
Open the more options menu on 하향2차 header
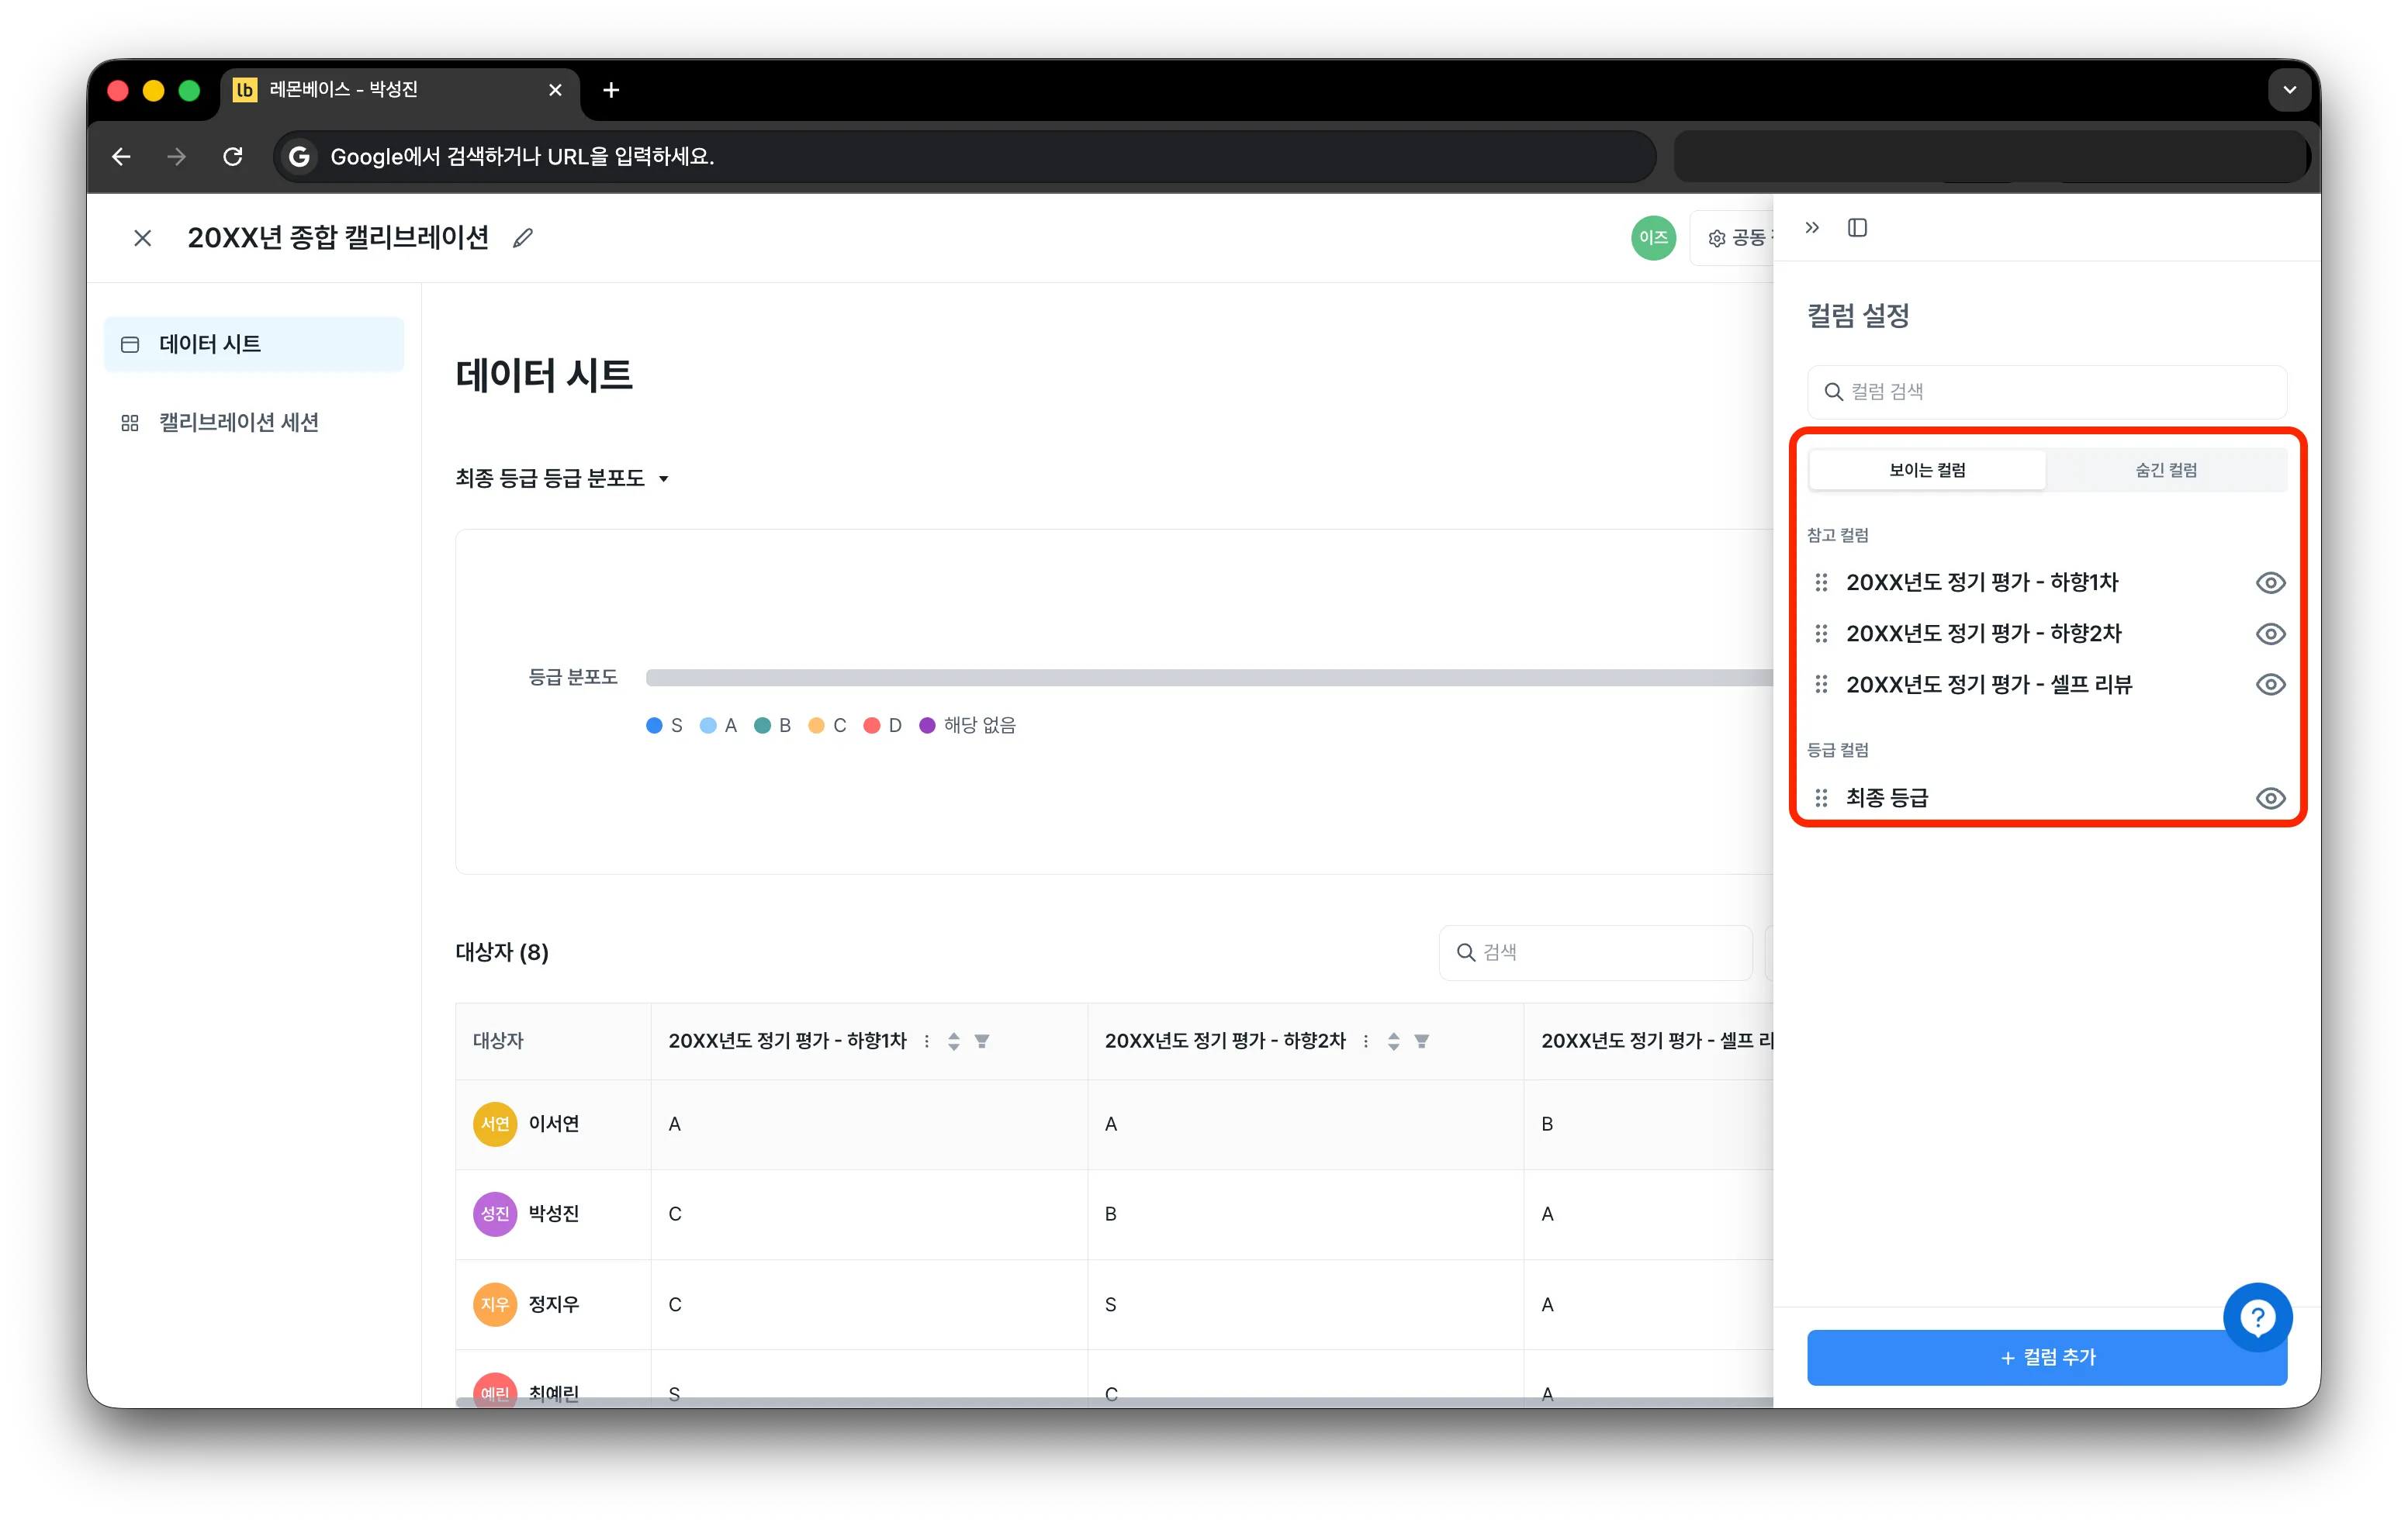(x=1366, y=1041)
